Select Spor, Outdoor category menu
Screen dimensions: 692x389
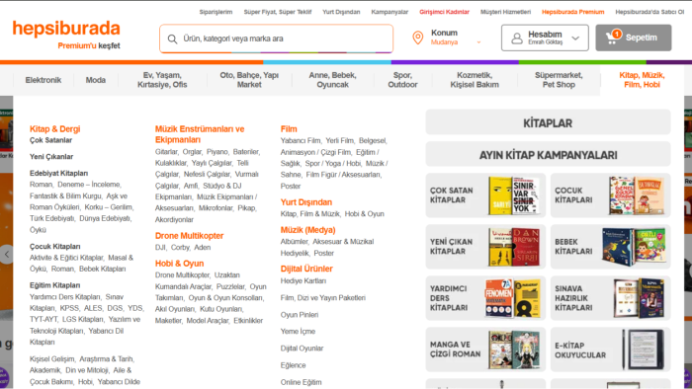point(402,80)
